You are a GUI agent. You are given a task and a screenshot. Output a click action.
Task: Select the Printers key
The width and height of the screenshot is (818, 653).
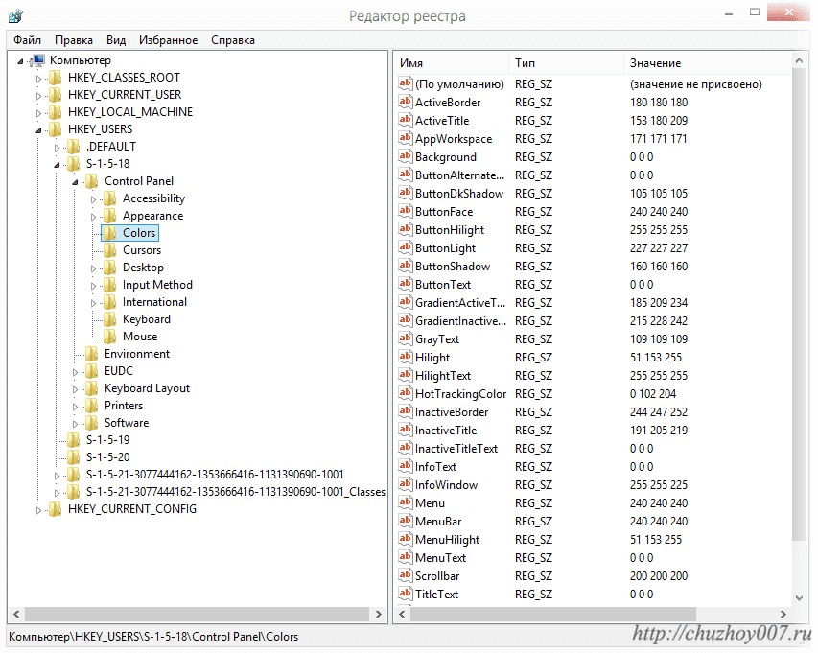(x=124, y=406)
